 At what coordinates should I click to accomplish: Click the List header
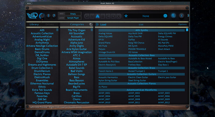(141, 25)
